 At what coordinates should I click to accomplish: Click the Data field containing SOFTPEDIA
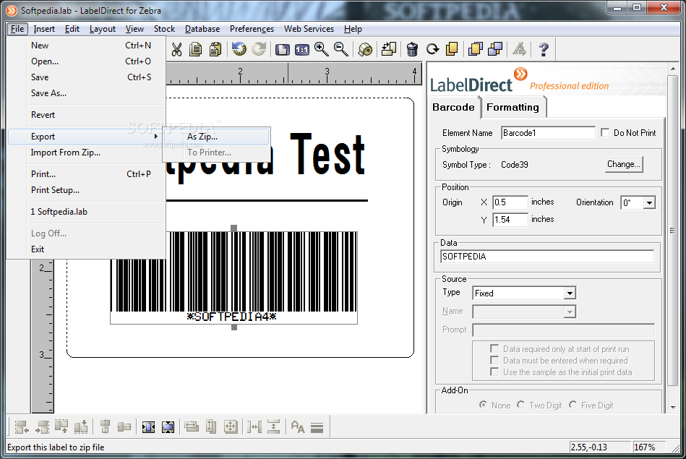pos(547,257)
